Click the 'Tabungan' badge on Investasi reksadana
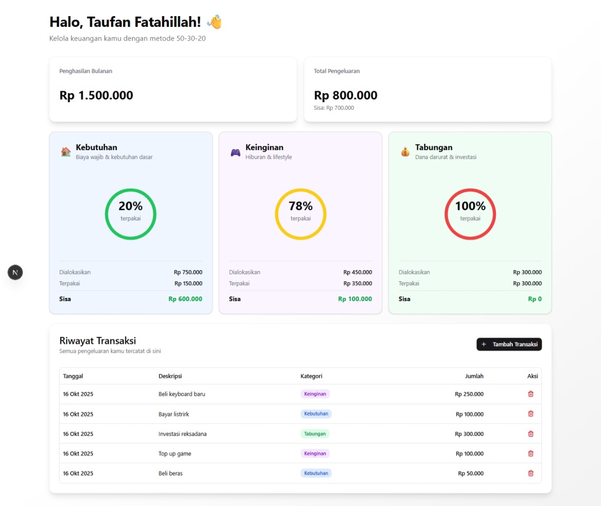The height and width of the screenshot is (506, 601). pos(316,433)
